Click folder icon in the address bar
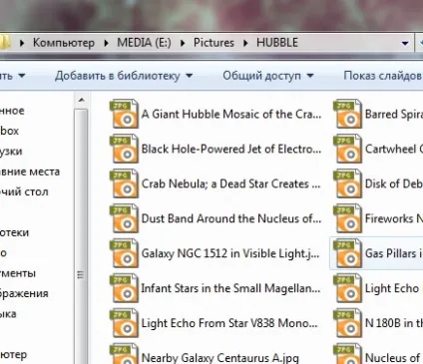Screen dimensions: 423x364 [x=5, y=43]
